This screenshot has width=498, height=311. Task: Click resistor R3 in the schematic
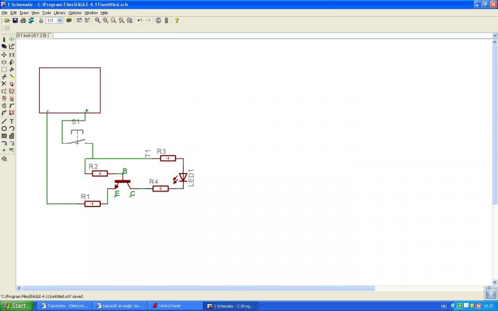click(x=168, y=158)
